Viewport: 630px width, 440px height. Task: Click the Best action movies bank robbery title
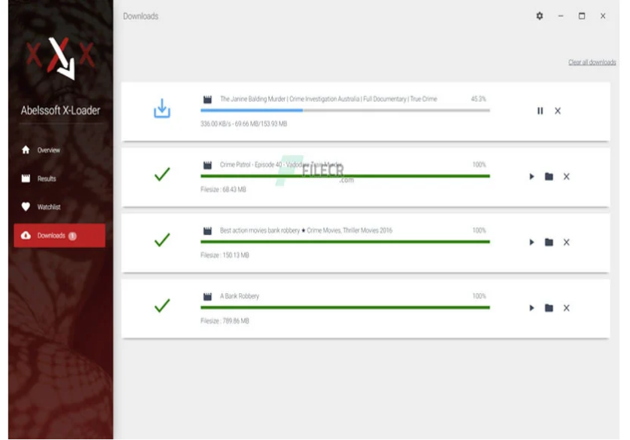click(306, 231)
